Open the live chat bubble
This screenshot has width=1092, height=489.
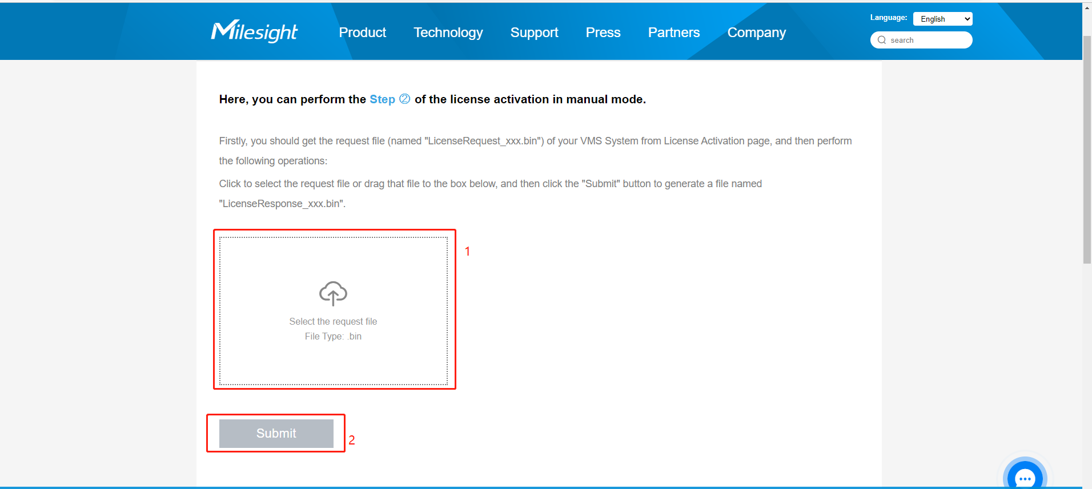point(1025,477)
